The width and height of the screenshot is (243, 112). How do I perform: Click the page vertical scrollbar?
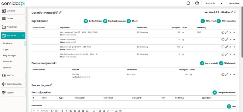tap(242, 32)
